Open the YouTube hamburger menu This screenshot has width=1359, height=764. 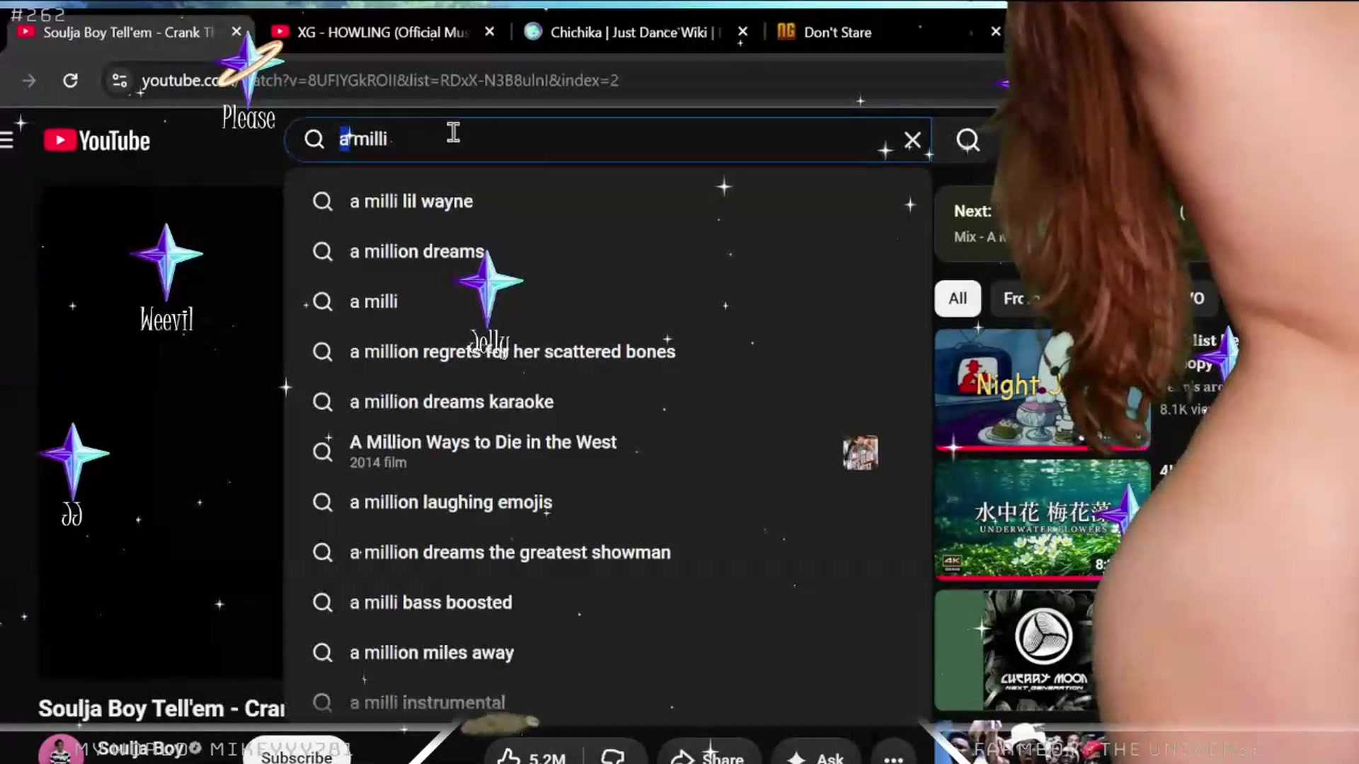coord(7,141)
